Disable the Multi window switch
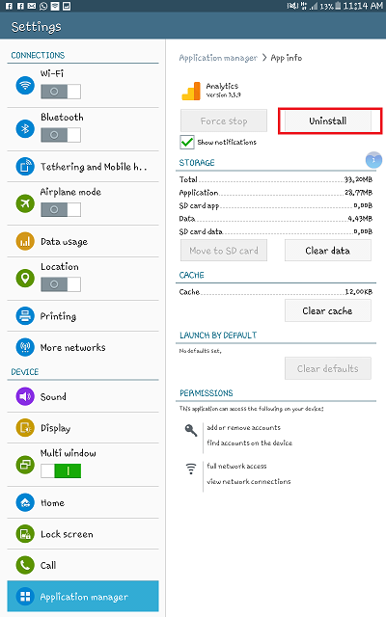The width and height of the screenshot is (386, 617). click(61, 470)
